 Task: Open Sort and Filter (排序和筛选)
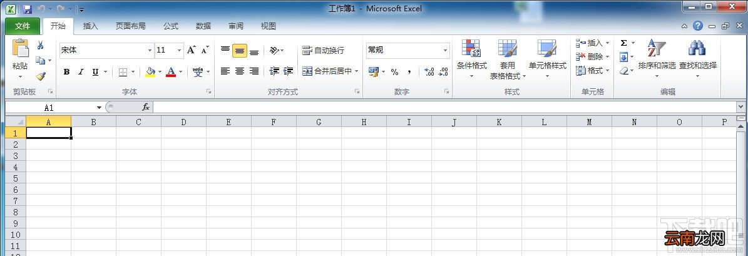pyautogui.click(x=657, y=59)
